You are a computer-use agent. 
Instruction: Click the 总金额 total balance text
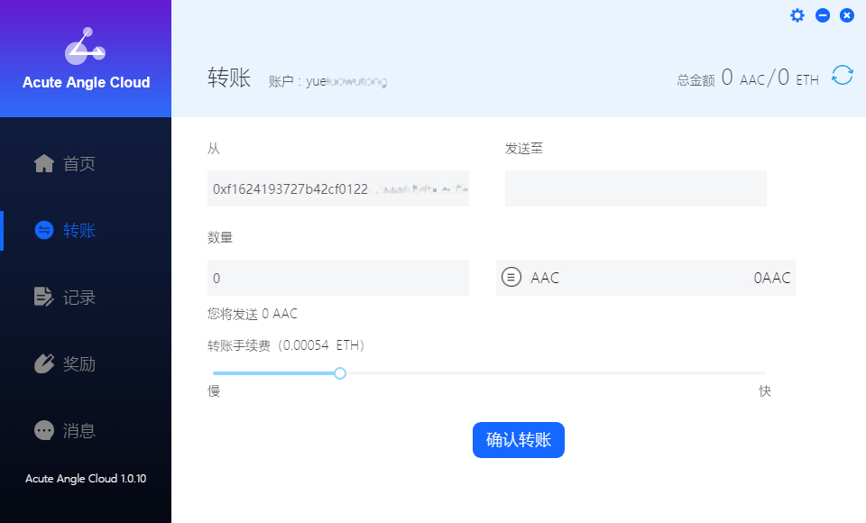(696, 78)
